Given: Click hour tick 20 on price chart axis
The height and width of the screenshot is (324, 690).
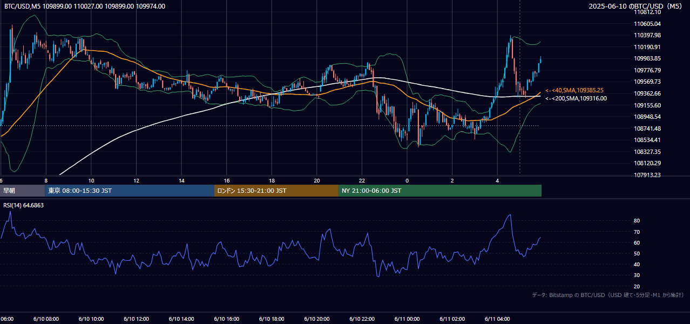Looking at the screenshot, I should pyautogui.click(x=317, y=181).
